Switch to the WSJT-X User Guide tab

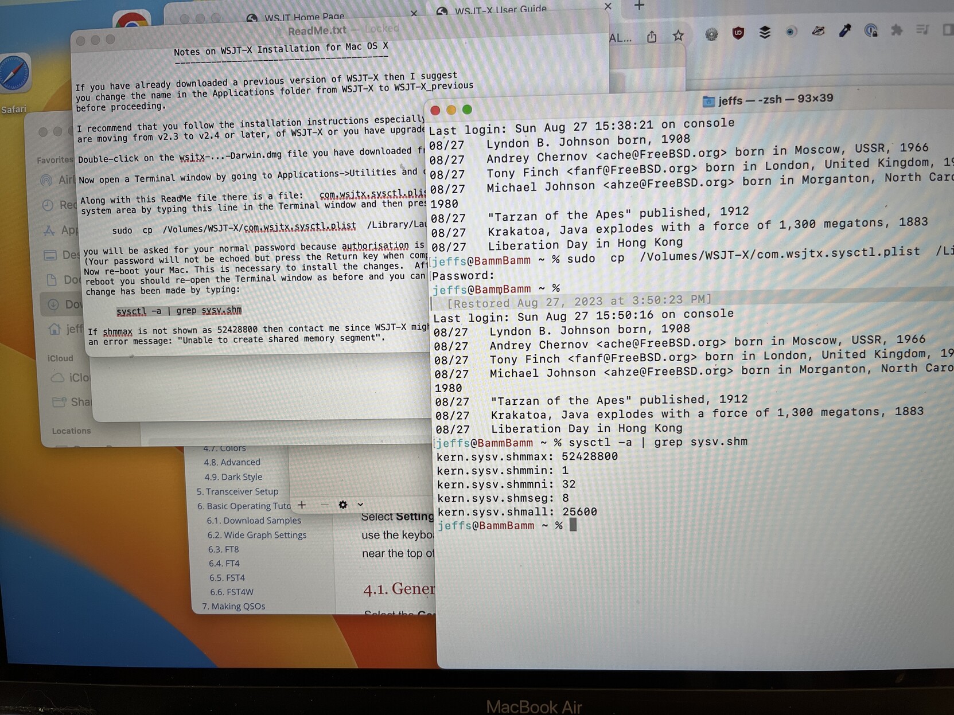[x=500, y=10]
